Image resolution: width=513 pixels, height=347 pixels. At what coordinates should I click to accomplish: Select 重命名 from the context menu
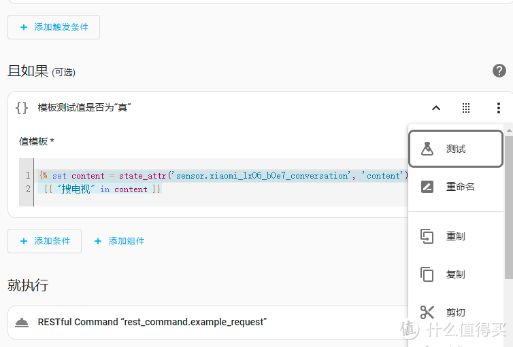tap(456, 187)
